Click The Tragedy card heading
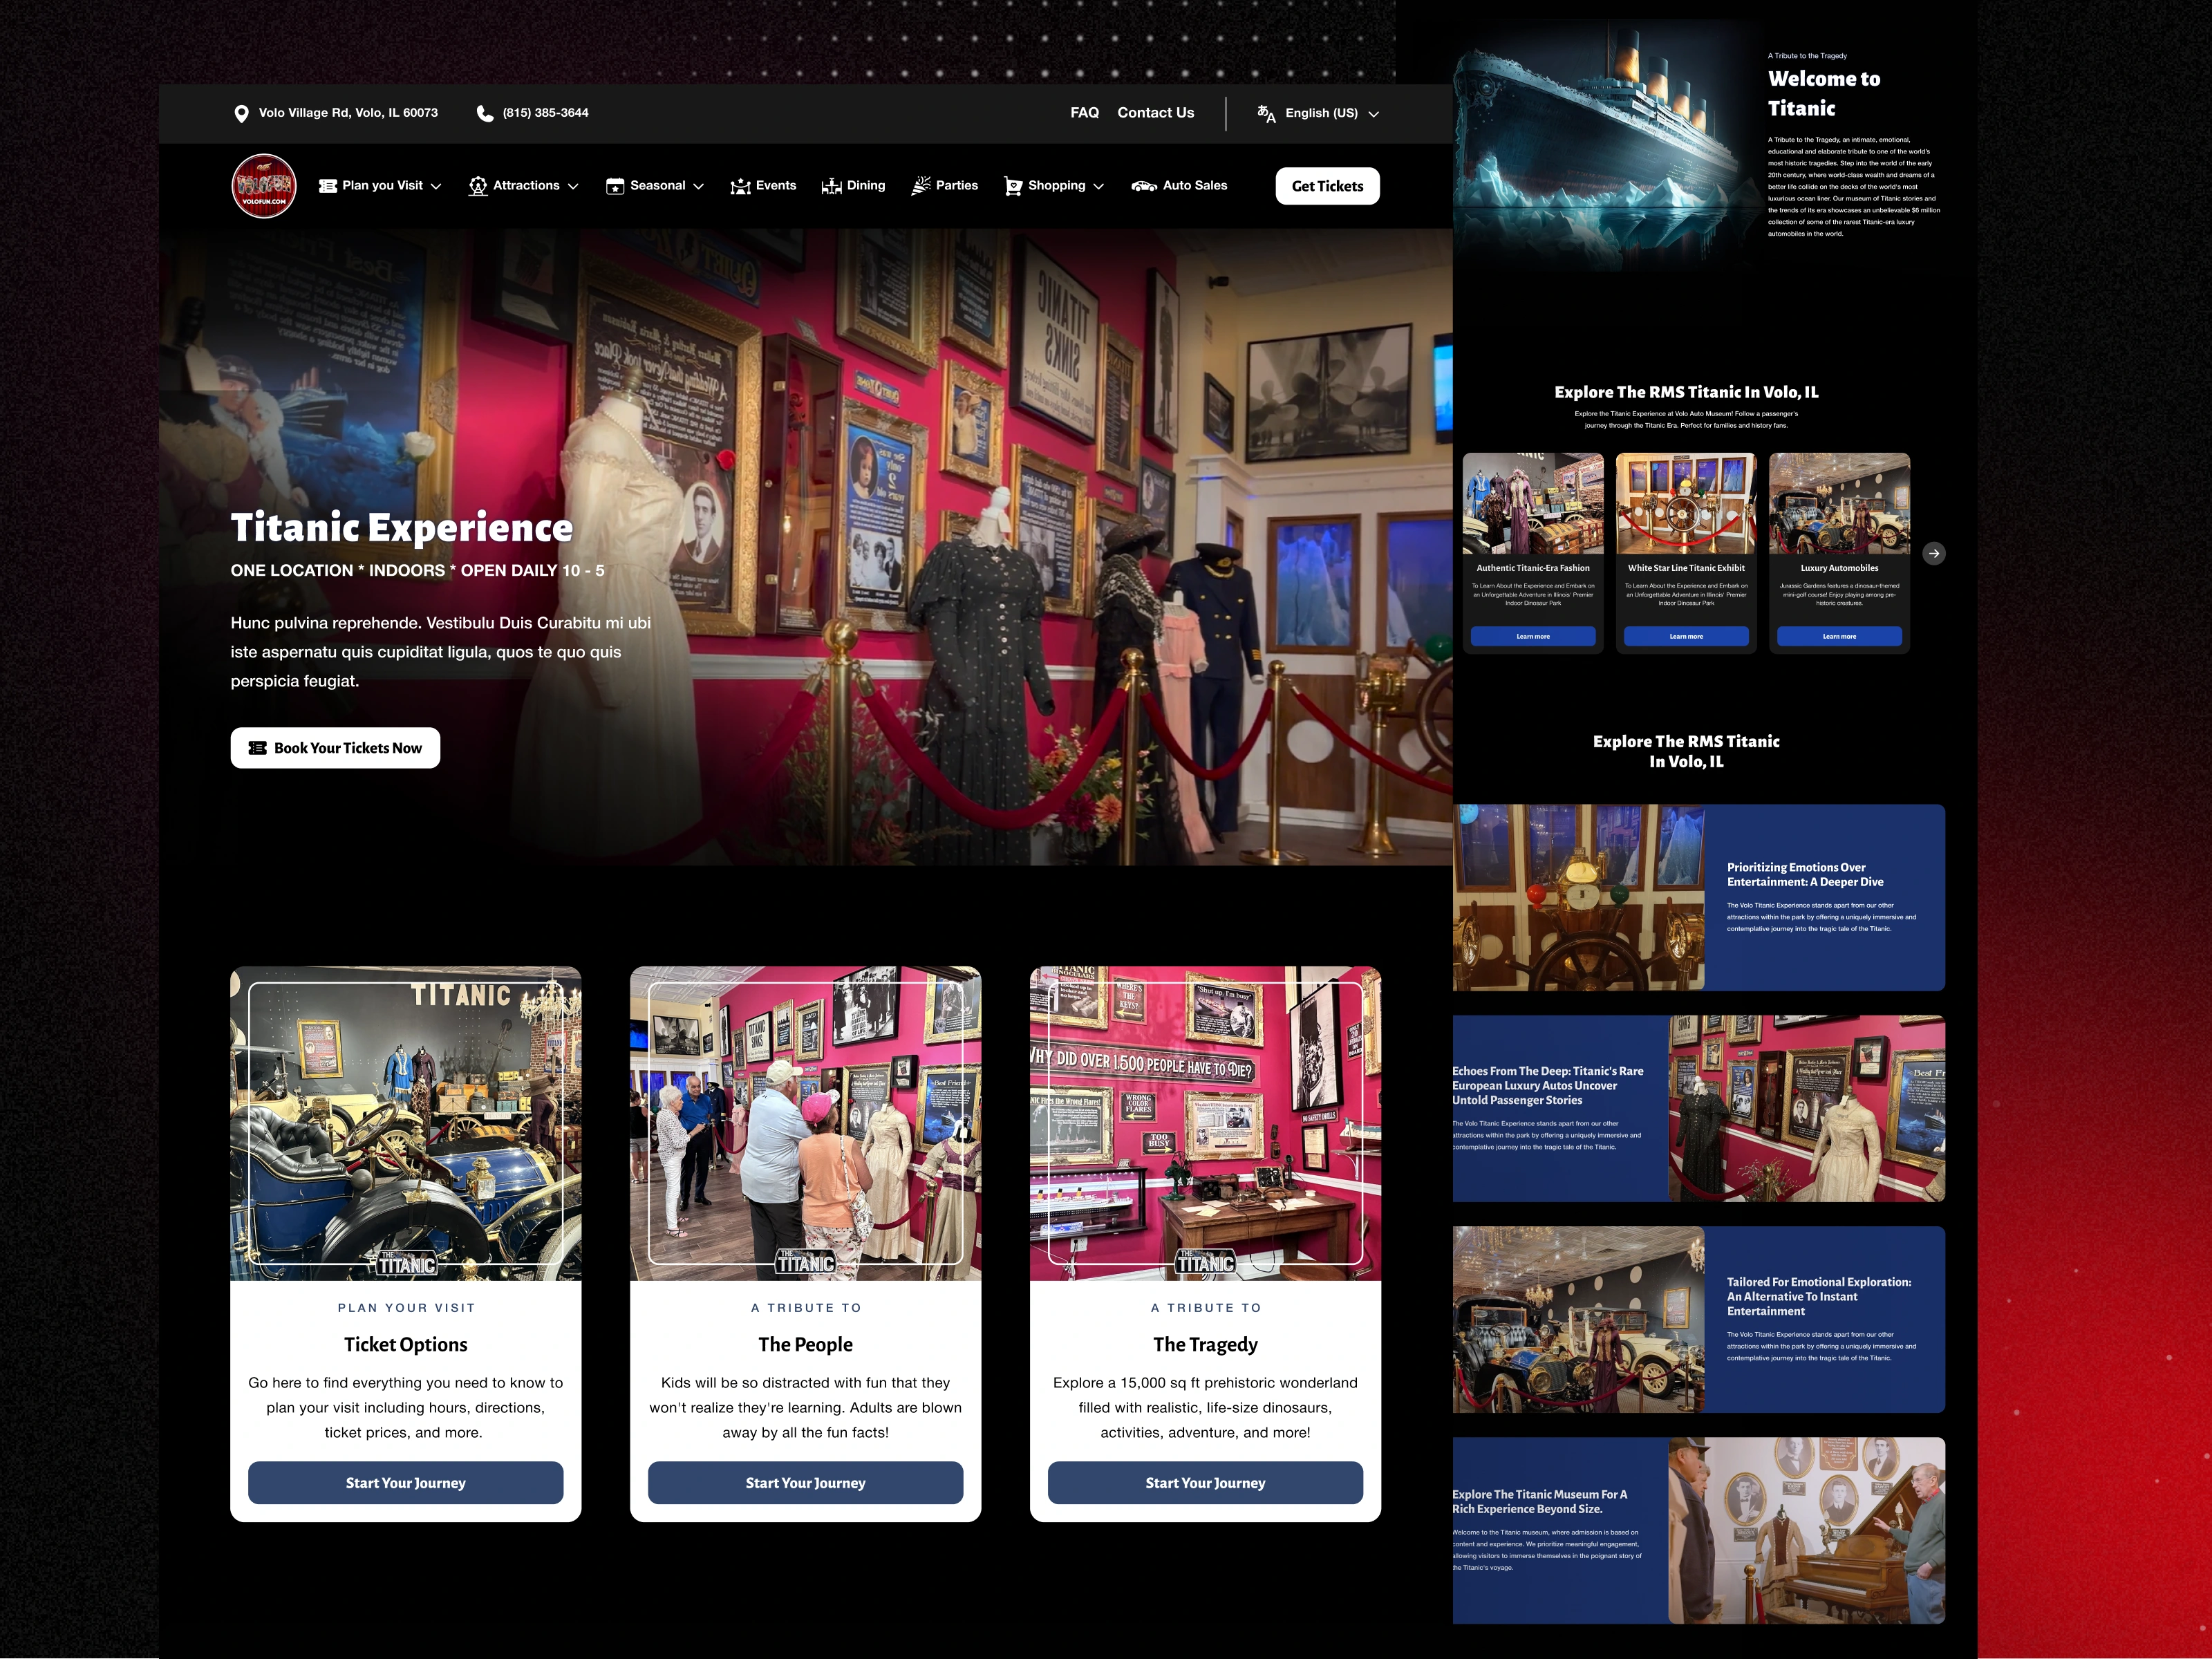The image size is (2212, 1659). 1205,1344
